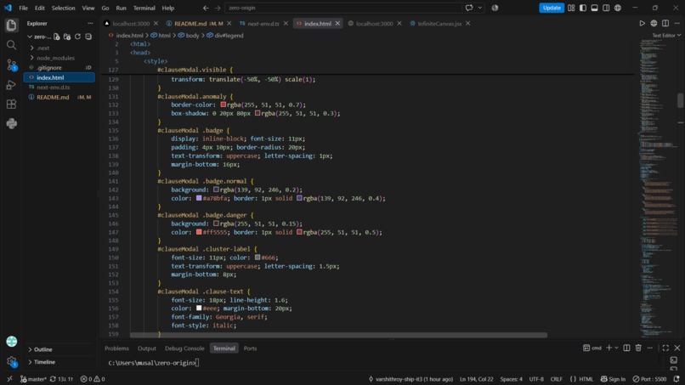Click Sign In in status bar
The image size is (685, 385).
click(613, 379)
